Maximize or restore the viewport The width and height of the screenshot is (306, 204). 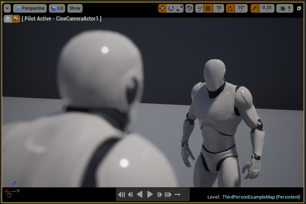tap(299, 8)
